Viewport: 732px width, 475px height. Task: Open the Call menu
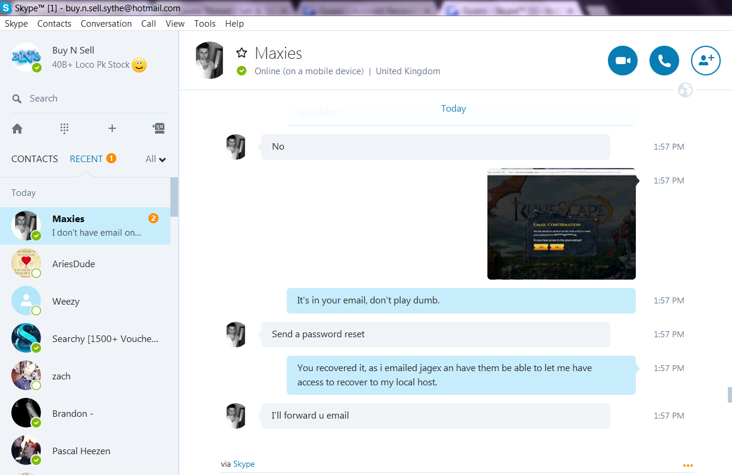coord(148,24)
